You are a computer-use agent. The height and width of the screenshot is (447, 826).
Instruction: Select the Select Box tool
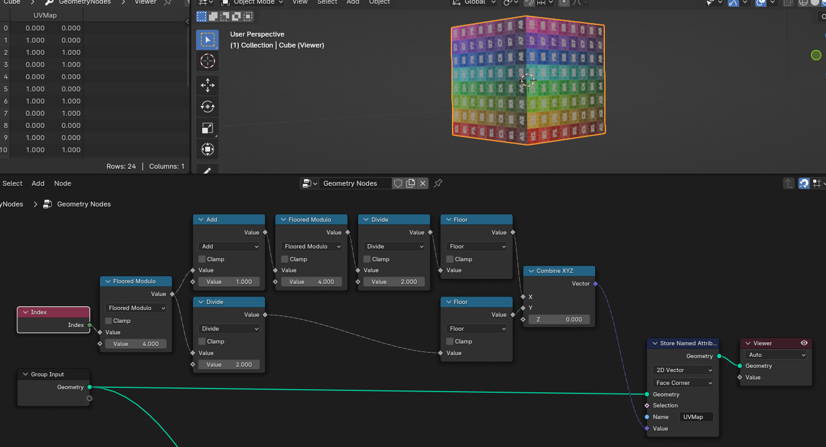(208, 40)
